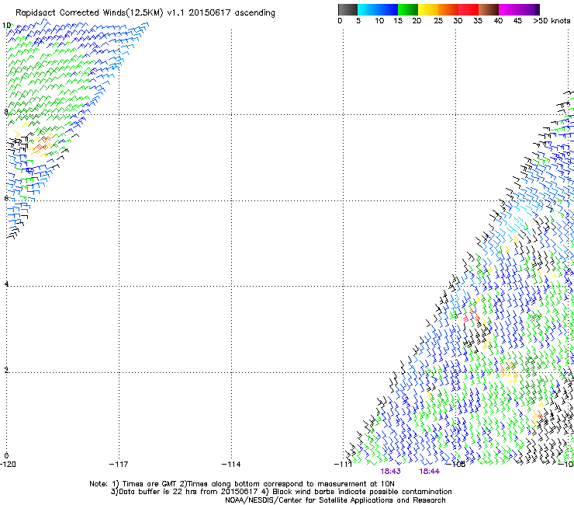Click the latitude 0 axis label
This screenshot has width=574, height=505.
click(6, 456)
